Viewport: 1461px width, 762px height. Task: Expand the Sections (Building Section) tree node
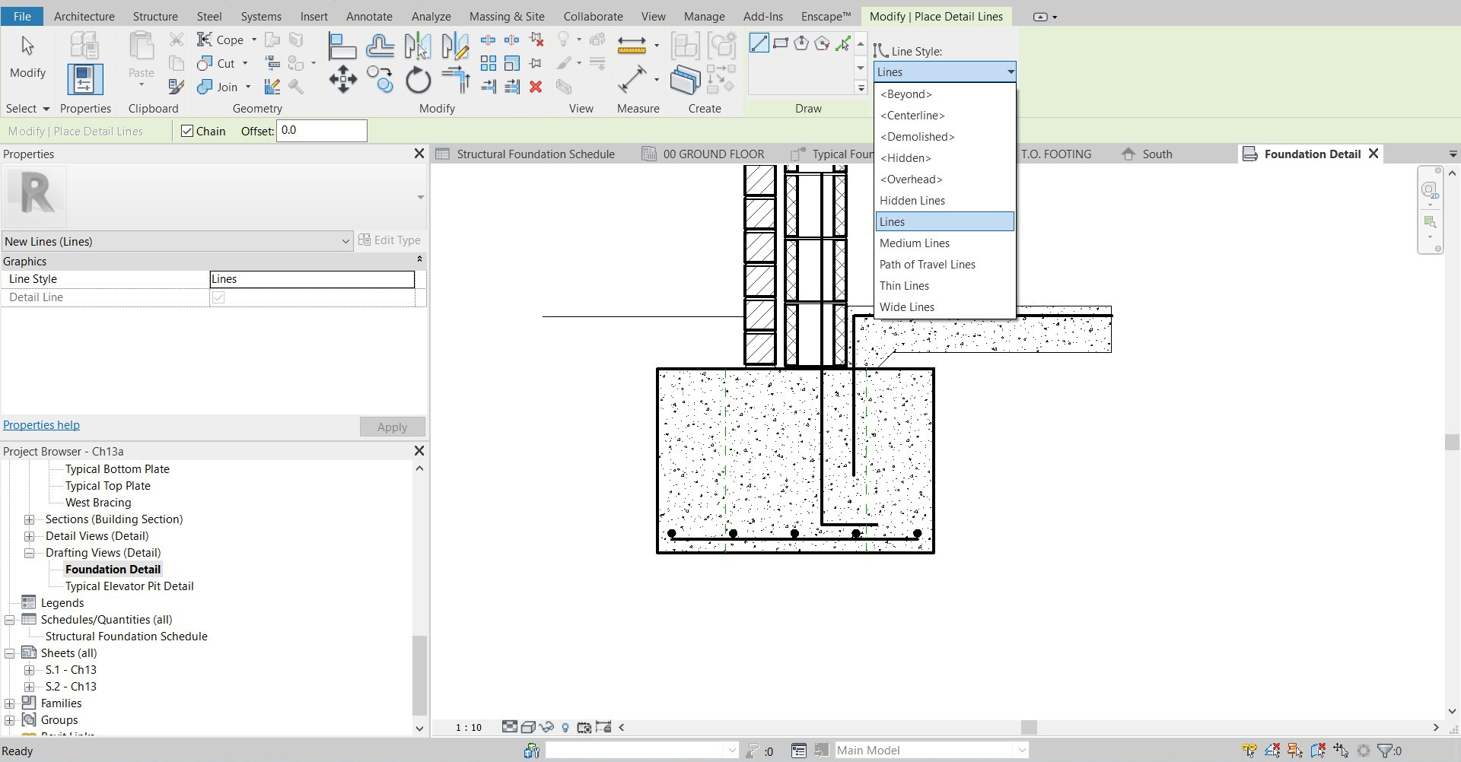[x=30, y=519]
